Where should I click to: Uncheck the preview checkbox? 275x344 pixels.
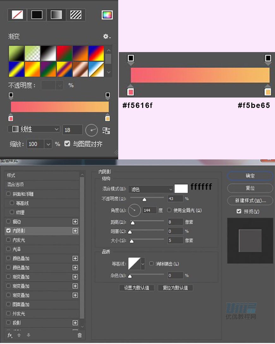point(239,211)
